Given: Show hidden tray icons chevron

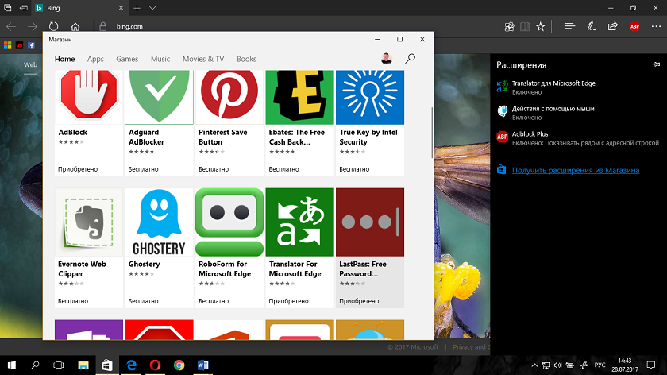Looking at the screenshot, I should click(534, 365).
